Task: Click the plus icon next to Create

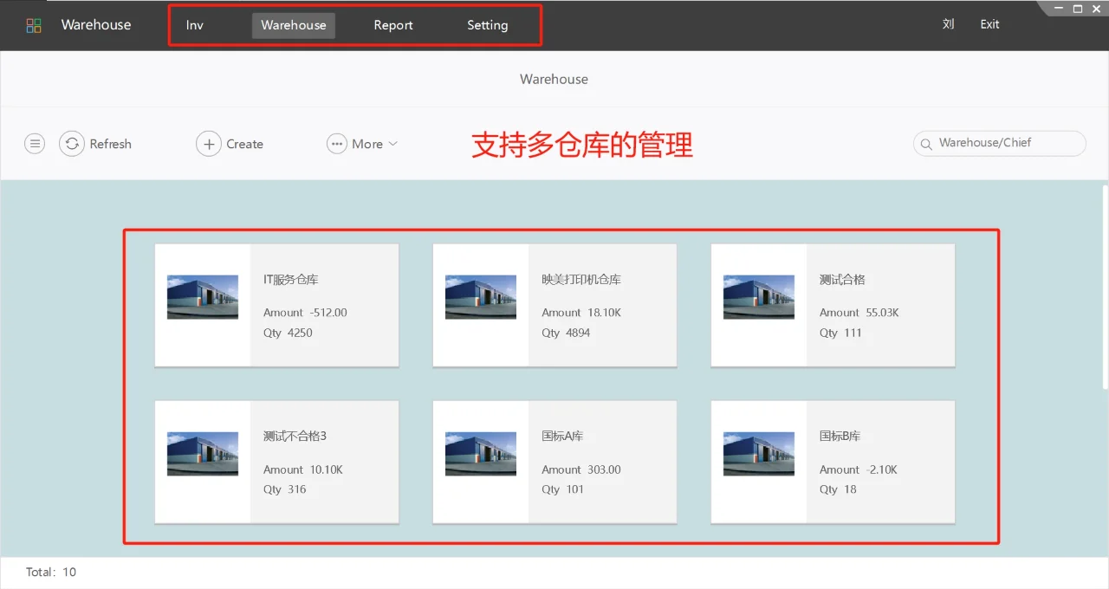Action: [x=208, y=143]
